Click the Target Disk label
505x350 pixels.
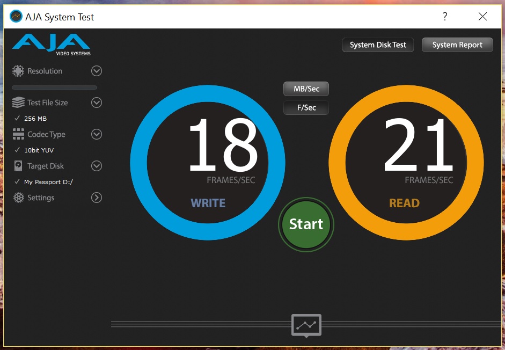click(x=46, y=166)
